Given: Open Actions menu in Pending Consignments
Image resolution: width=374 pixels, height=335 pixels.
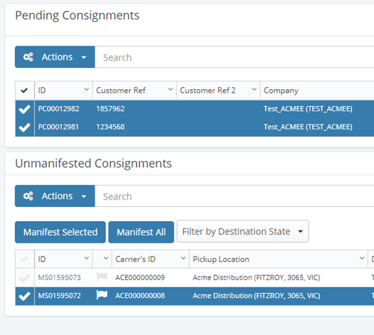Looking at the screenshot, I should [55, 57].
